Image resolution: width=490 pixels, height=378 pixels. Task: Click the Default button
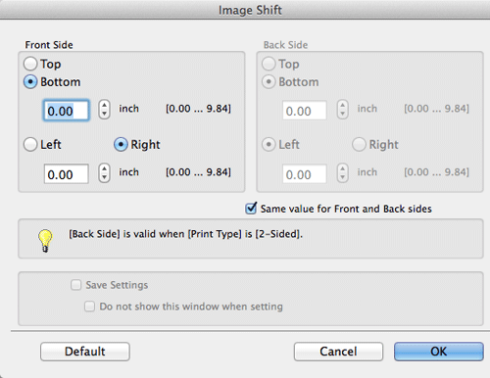tap(85, 352)
